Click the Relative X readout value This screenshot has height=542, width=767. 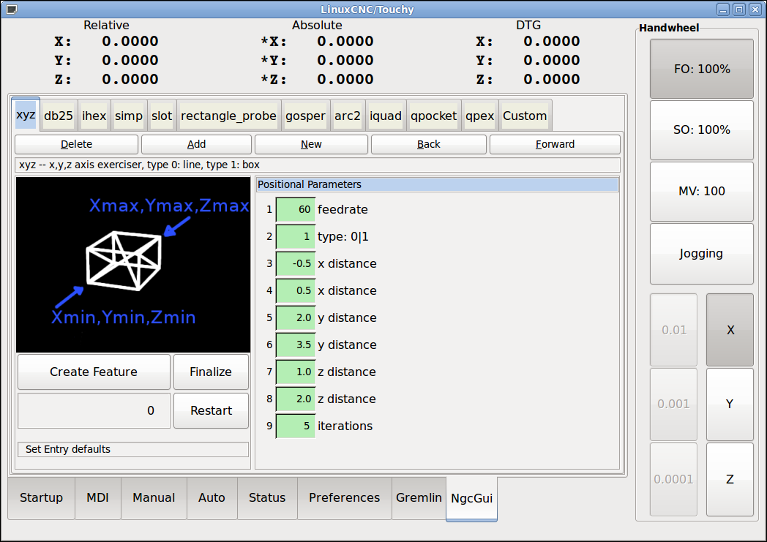[x=130, y=42]
